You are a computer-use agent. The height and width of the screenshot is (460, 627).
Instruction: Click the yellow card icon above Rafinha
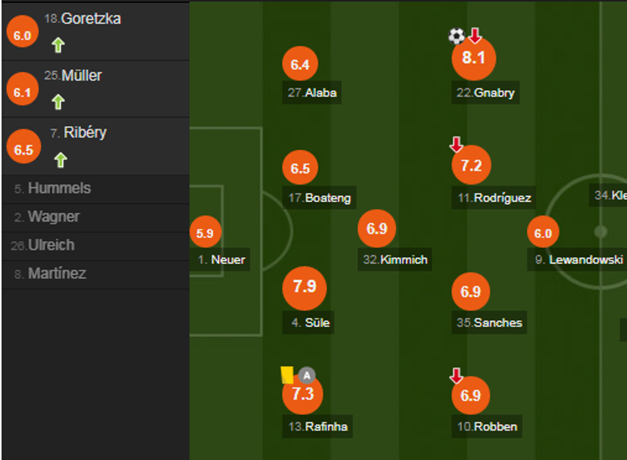pyautogui.click(x=287, y=375)
